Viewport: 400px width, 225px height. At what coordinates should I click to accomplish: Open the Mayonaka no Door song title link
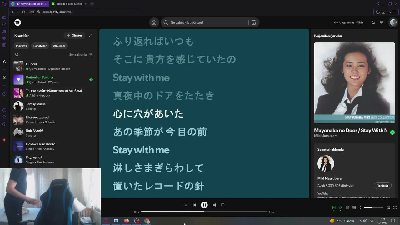351,130
